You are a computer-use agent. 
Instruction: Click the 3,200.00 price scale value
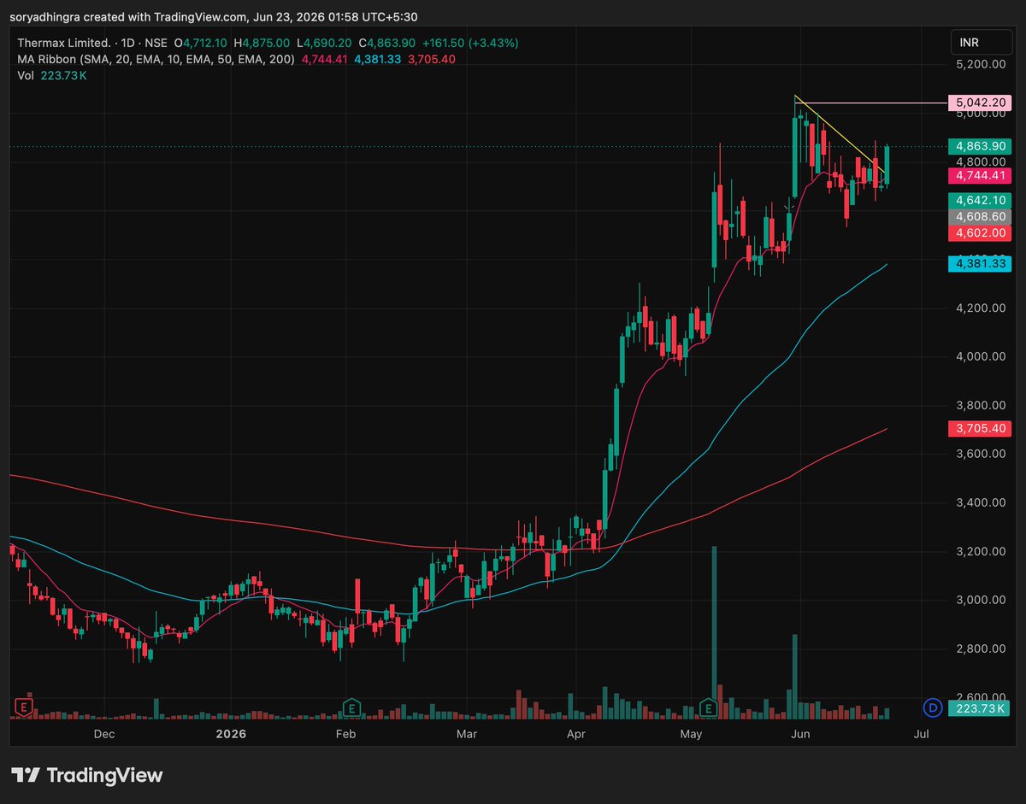point(980,551)
